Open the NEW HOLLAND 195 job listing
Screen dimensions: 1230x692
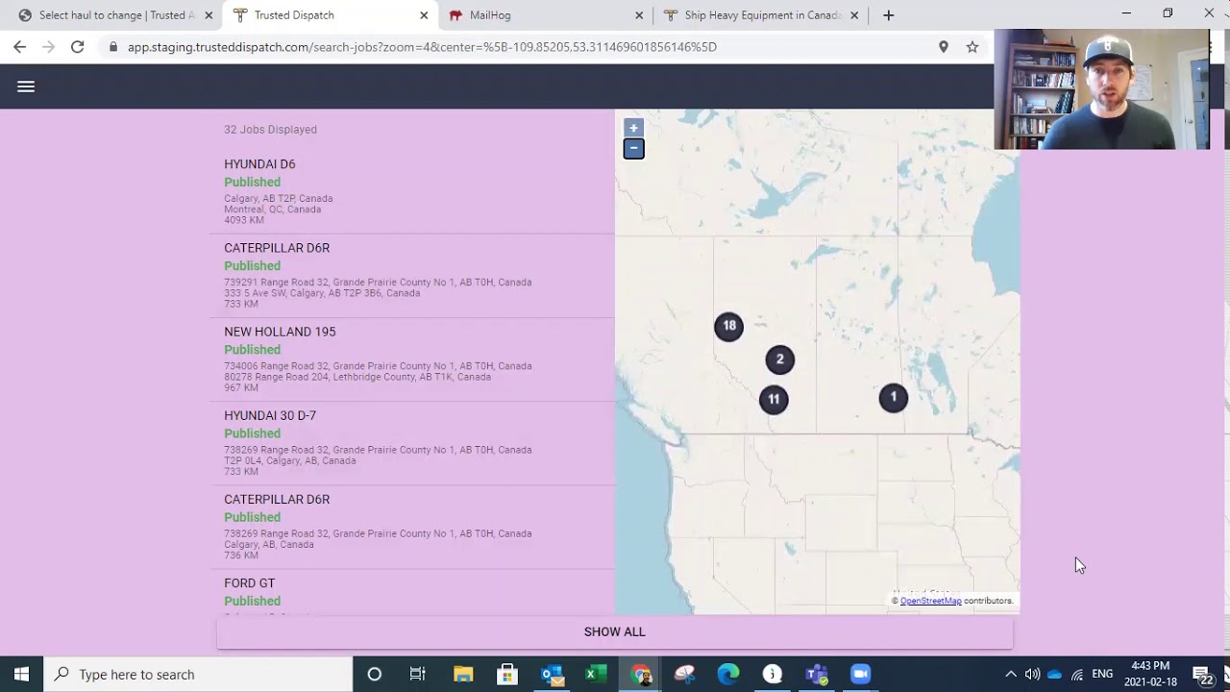(x=412, y=359)
